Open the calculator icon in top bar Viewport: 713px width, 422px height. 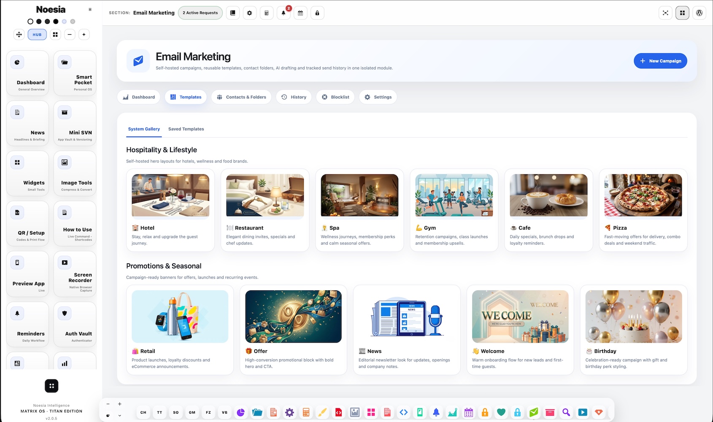267,13
